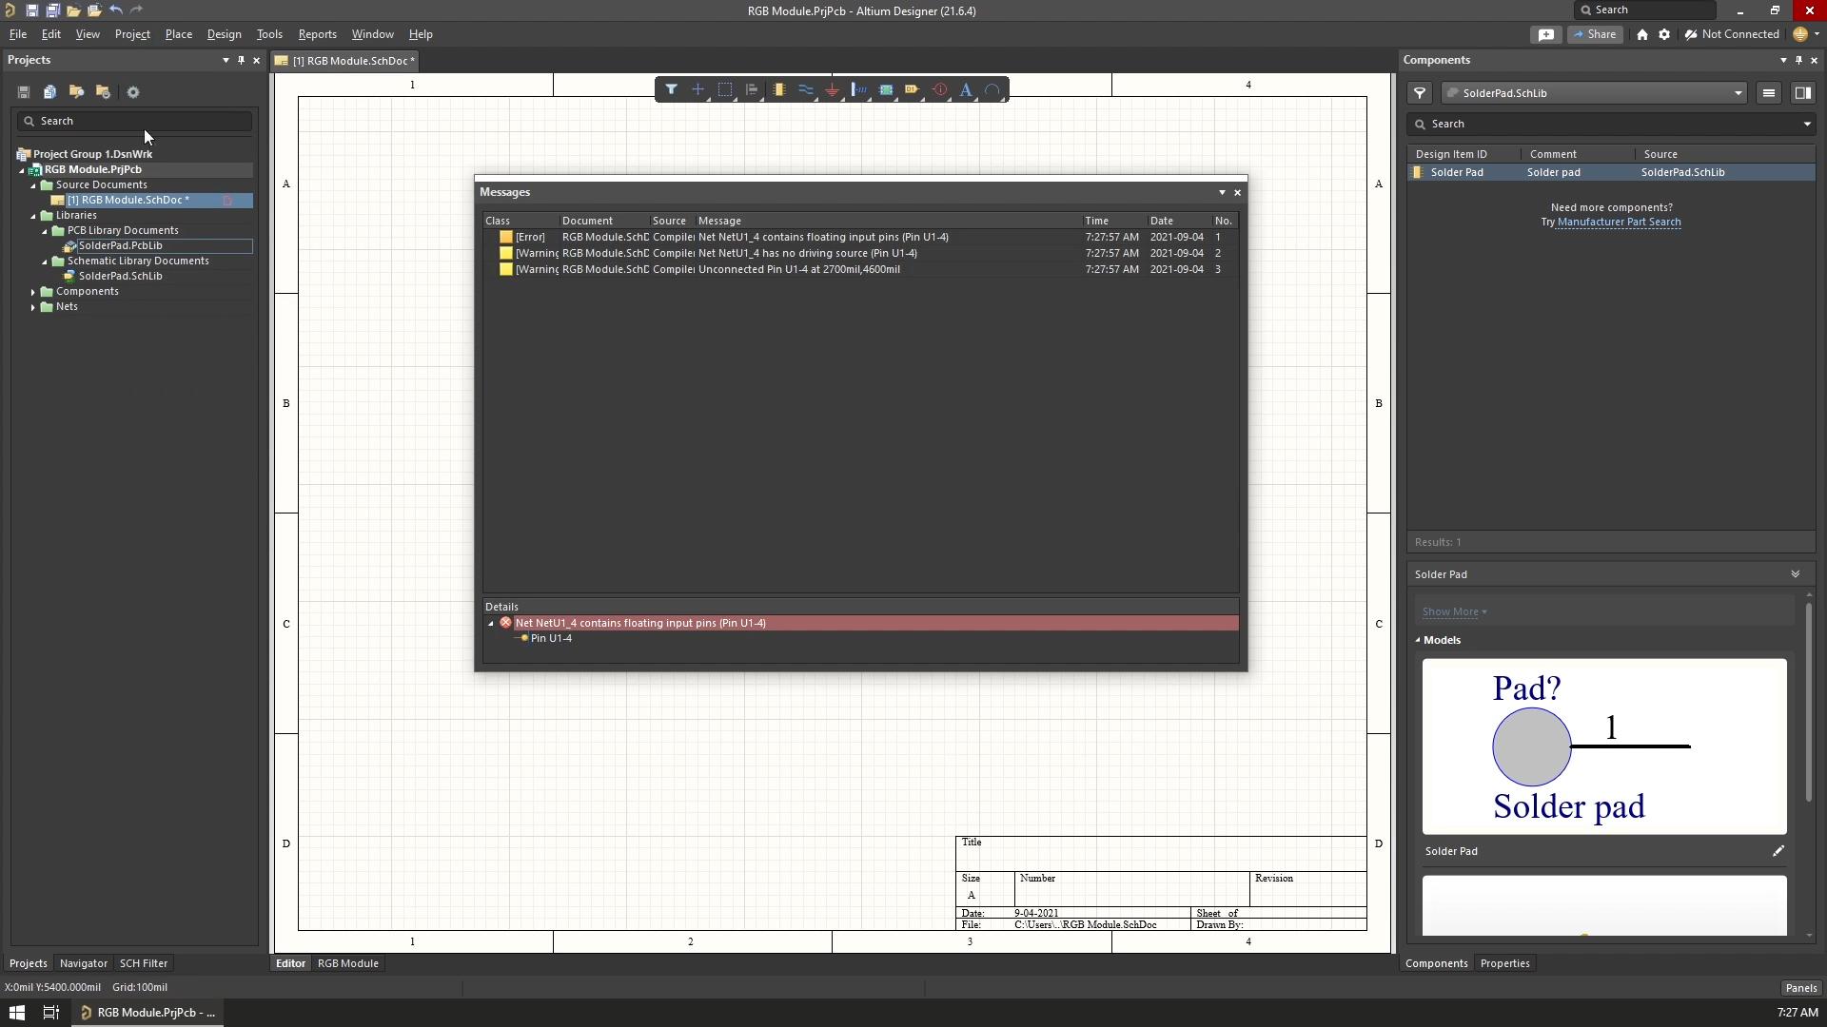Open the Design menu
This screenshot has width=1827, height=1027.
pyautogui.click(x=224, y=34)
